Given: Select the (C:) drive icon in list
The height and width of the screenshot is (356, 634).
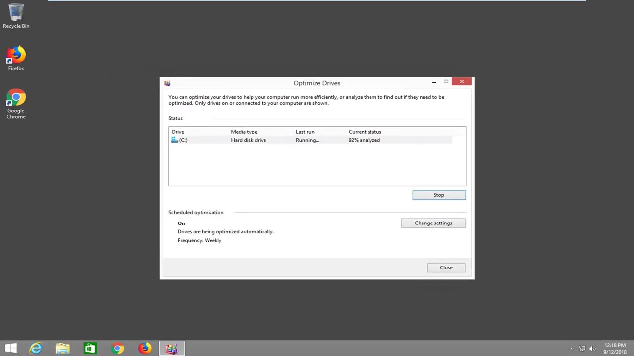Looking at the screenshot, I should tap(174, 140).
